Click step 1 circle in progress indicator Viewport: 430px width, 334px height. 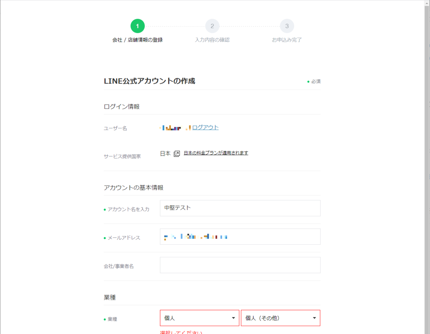pos(138,26)
